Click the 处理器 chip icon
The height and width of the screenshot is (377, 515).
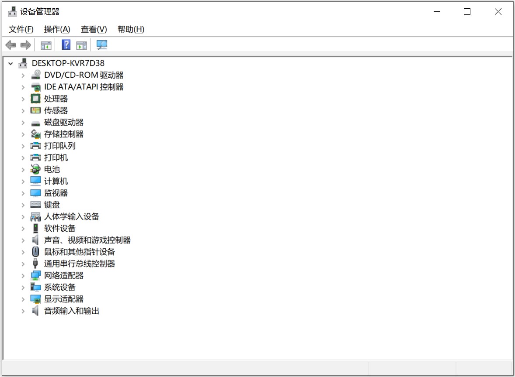35,99
